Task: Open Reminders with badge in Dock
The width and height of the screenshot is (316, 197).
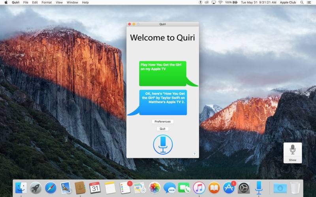Action: coord(125,188)
